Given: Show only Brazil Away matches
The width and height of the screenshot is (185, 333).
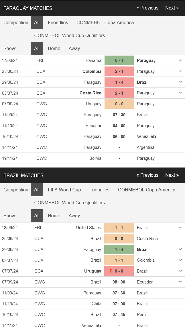Looking at the screenshot, I should coord(74,216).
